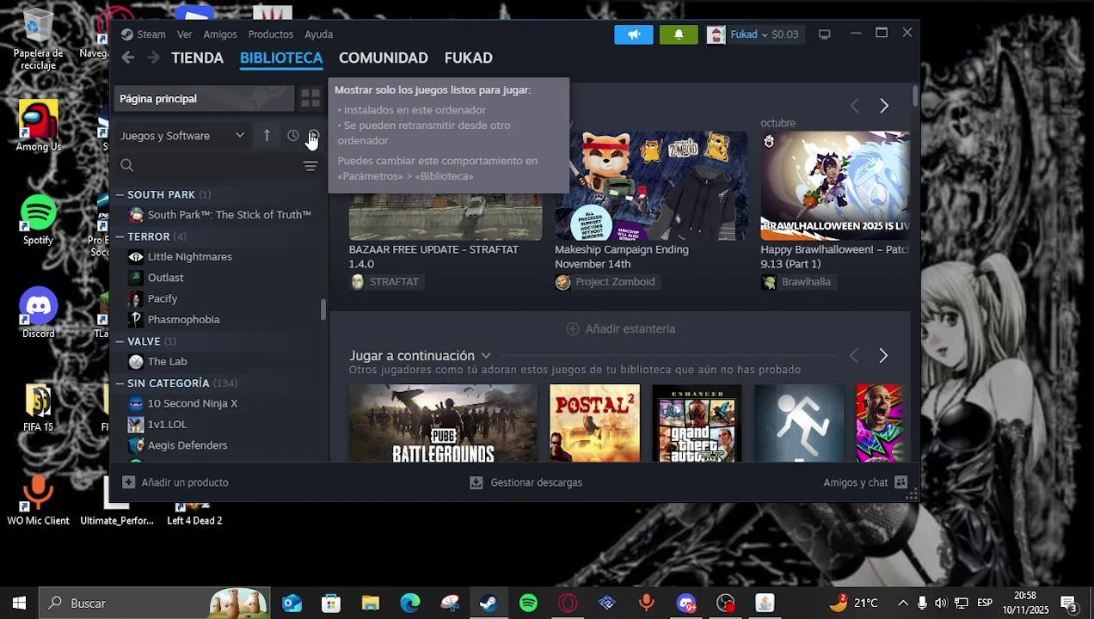Switch to the COMUNIDAD tab
1094x619 pixels.
point(384,58)
